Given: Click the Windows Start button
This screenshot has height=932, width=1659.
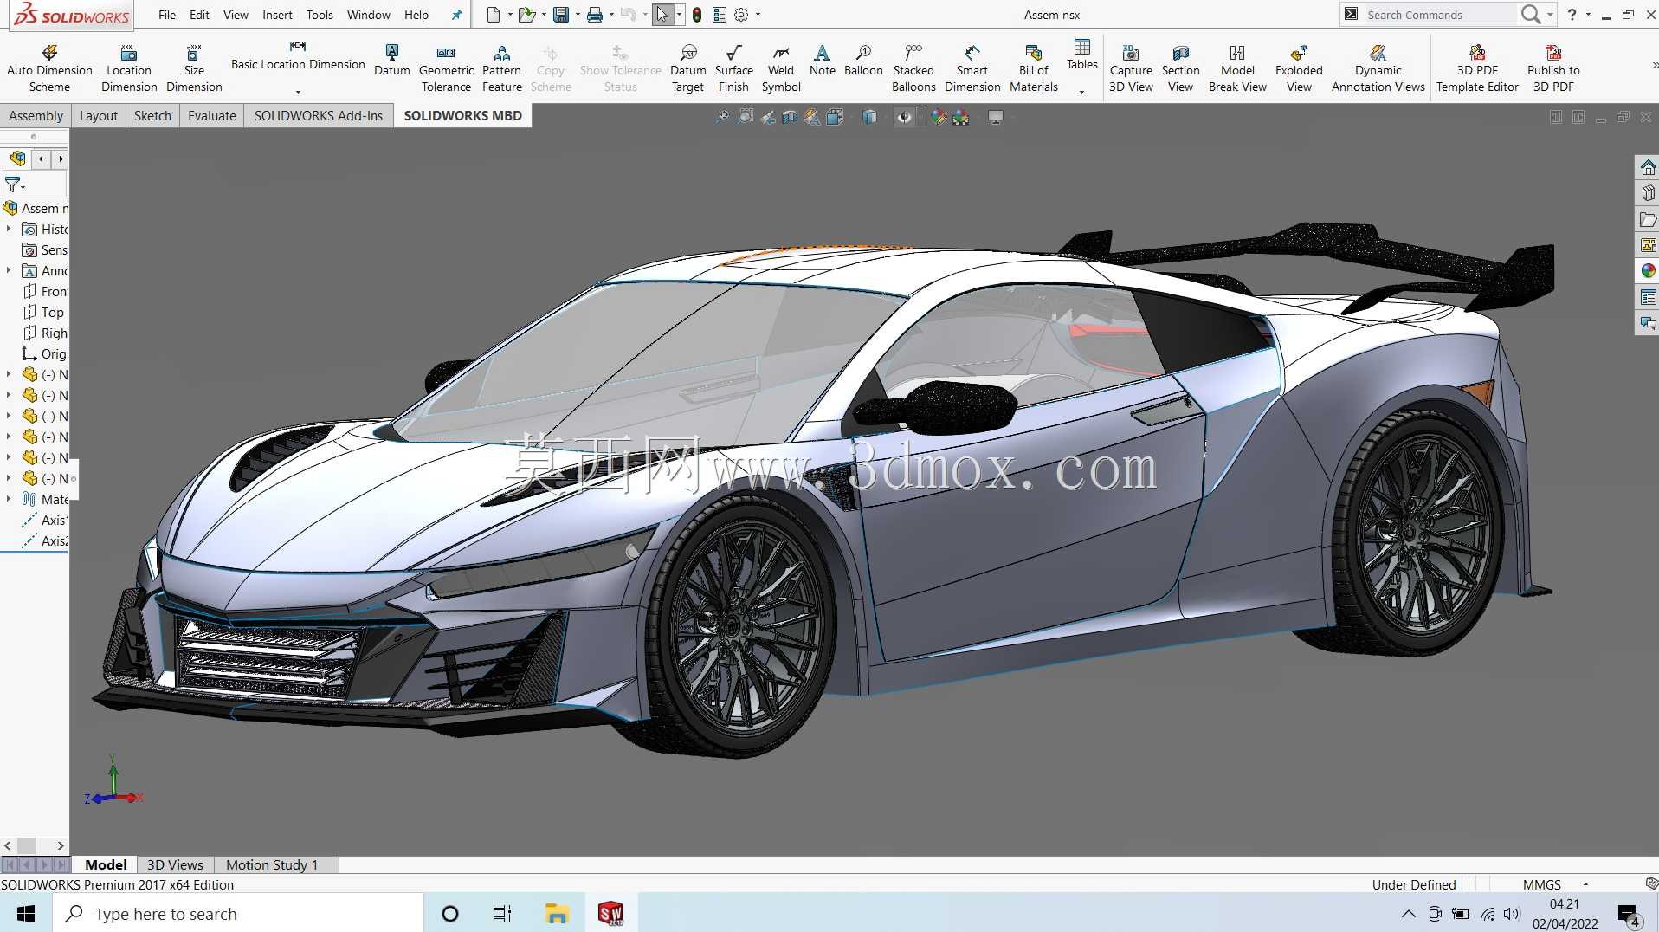Looking at the screenshot, I should tap(26, 913).
